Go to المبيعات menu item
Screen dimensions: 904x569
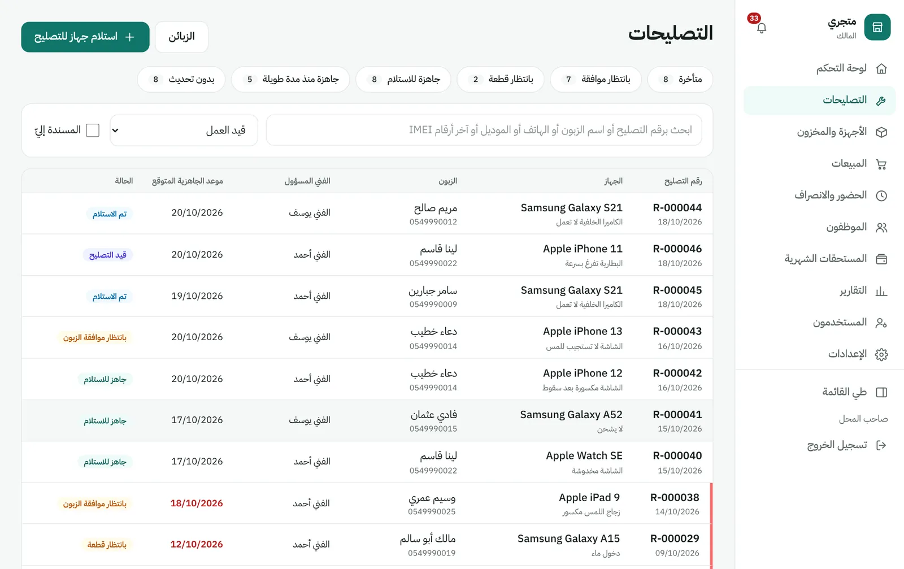pyautogui.click(x=819, y=164)
